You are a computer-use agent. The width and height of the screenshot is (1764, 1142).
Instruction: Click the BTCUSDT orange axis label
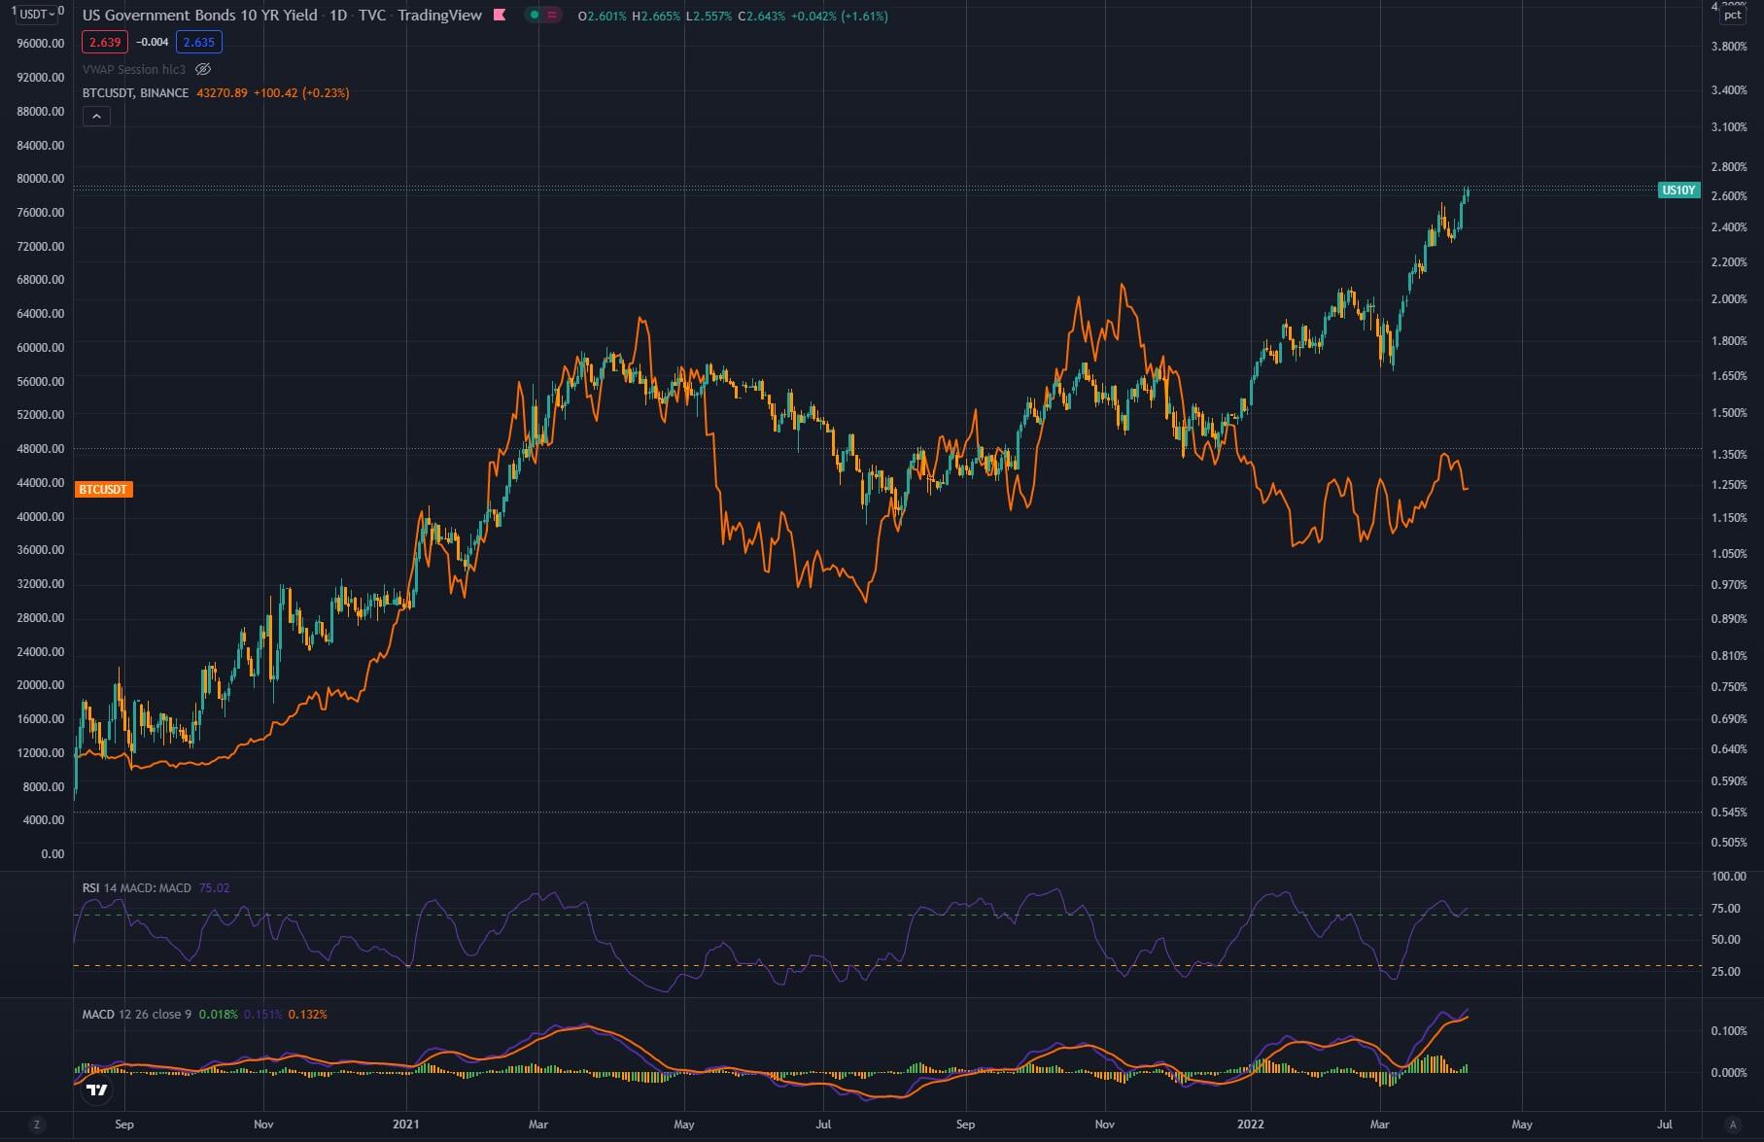pyautogui.click(x=102, y=490)
